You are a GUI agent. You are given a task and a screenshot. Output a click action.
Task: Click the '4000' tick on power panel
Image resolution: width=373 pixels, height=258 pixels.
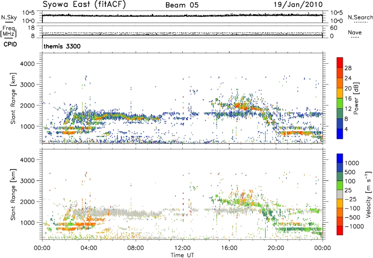click(27, 64)
